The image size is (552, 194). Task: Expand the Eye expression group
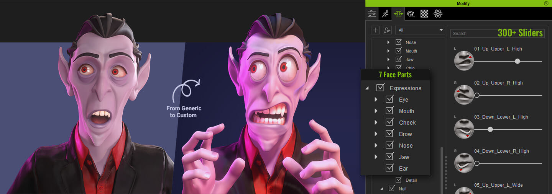pos(376,99)
